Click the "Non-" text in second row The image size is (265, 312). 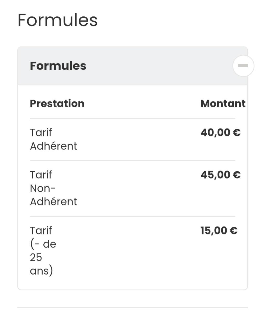click(43, 188)
